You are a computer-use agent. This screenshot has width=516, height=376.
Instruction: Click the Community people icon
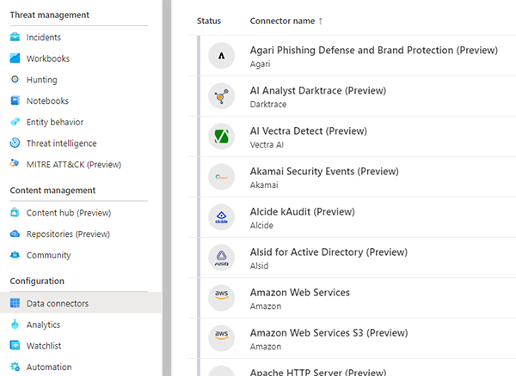tap(15, 255)
